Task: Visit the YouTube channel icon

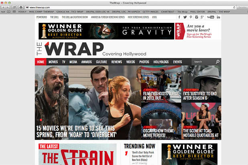Action: [209, 17]
